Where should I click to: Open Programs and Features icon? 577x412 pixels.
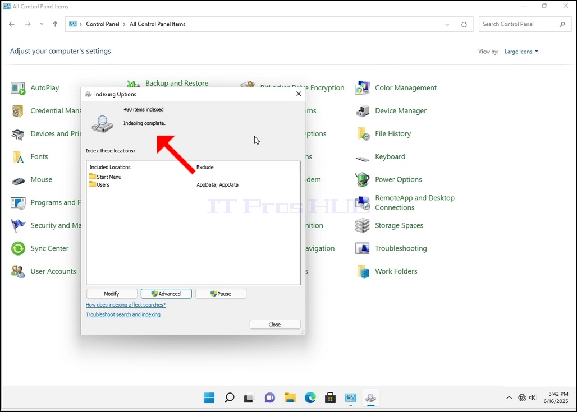17,203
